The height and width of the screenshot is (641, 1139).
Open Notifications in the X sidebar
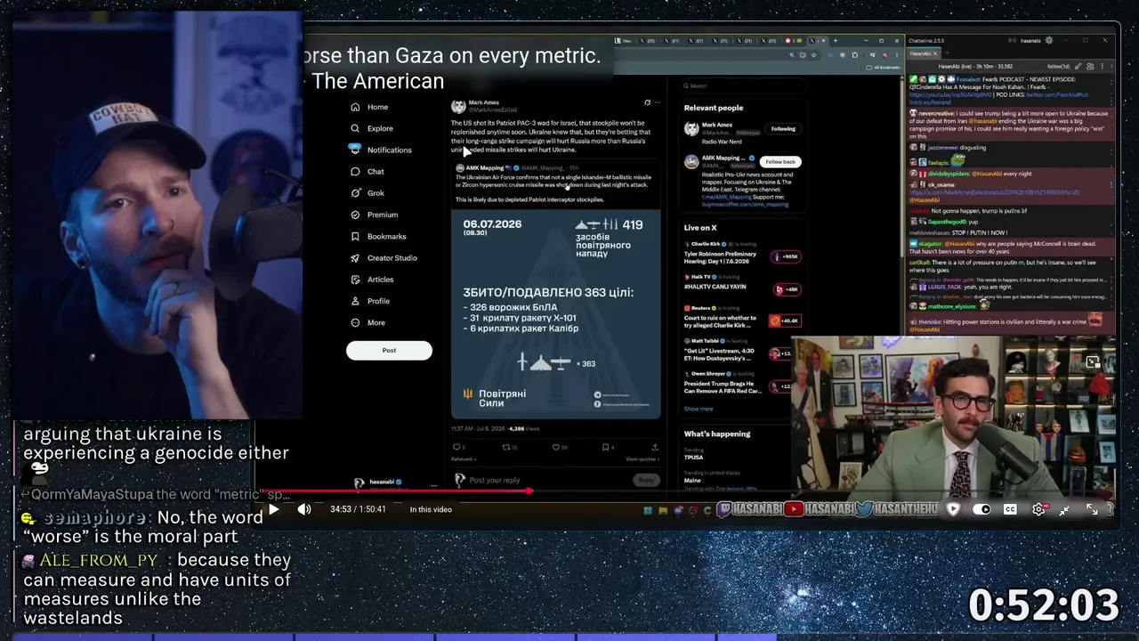(380, 150)
